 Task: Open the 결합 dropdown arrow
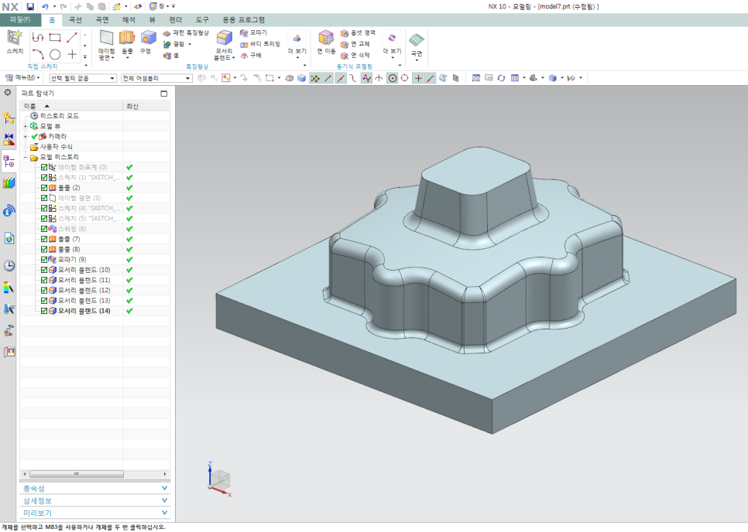coord(190,44)
